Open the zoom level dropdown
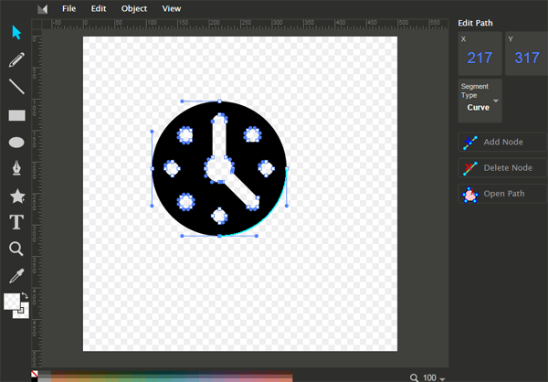Screen dimensions: 548x382 point(429,377)
